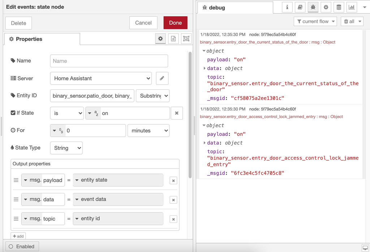Viewport: 370px width, 252px height.
Task: Open the configuration nodes gear sidebar
Action: coord(326,7)
